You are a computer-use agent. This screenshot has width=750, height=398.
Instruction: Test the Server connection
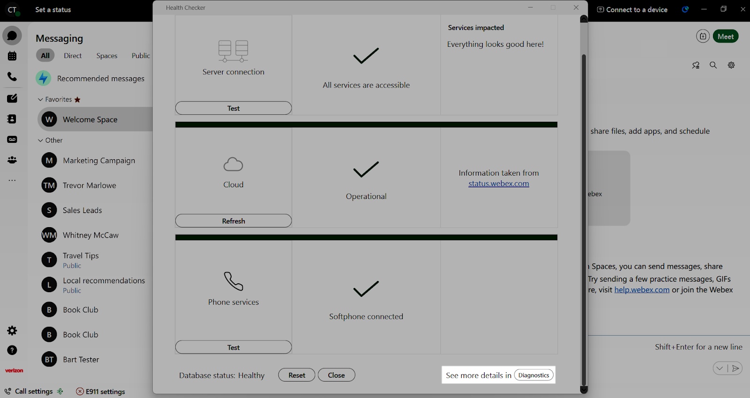click(x=233, y=108)
